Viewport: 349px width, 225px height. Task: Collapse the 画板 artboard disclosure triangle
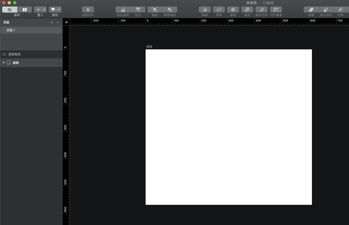click(4, 63)
